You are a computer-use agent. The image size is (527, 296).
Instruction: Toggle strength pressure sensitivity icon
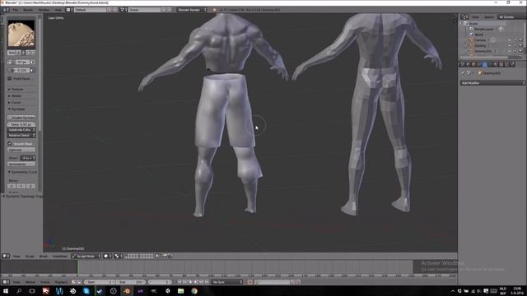pos(32,70)
